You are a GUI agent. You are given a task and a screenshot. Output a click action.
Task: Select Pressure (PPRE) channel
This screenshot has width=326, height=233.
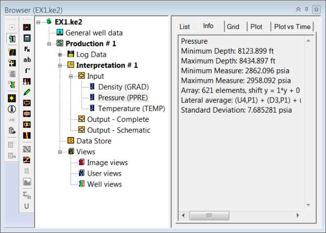[123, 97]
